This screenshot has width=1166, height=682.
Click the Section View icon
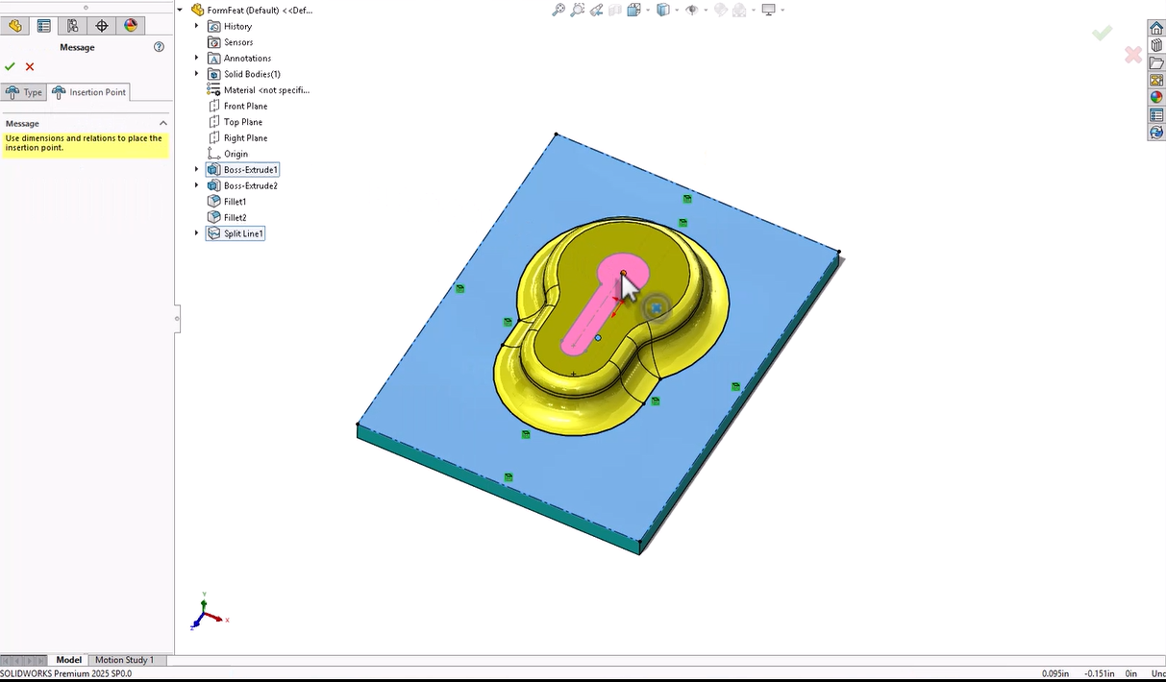coord(615,10)
